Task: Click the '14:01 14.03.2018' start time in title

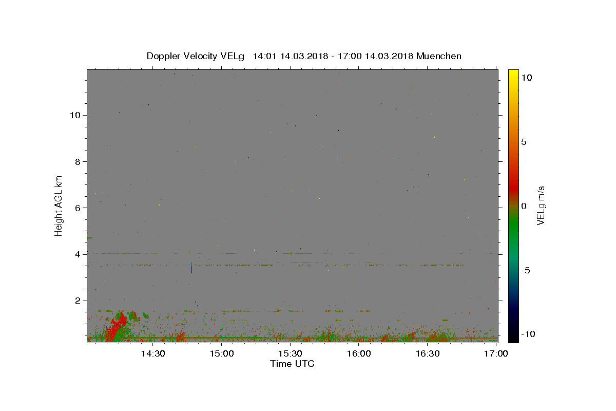Action: 290,56
